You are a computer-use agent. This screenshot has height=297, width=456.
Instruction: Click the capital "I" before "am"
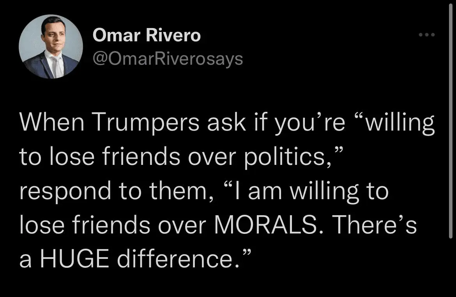tap(238, 191)
